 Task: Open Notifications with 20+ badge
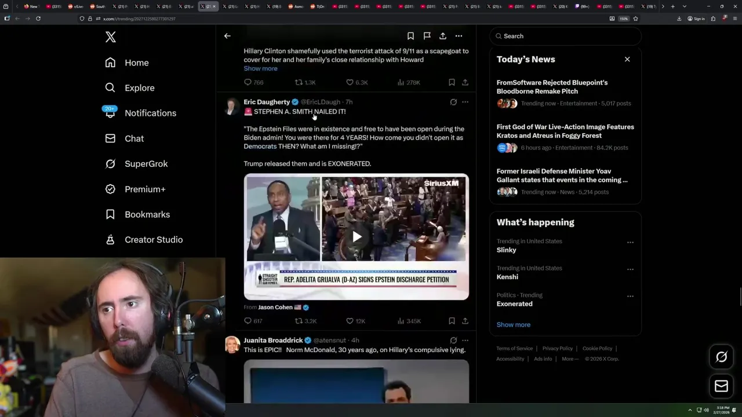[x=140, y=113]
